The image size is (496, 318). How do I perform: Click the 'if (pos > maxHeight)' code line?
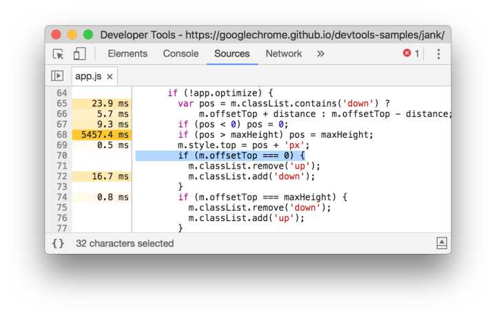click(x=276, y=135)
